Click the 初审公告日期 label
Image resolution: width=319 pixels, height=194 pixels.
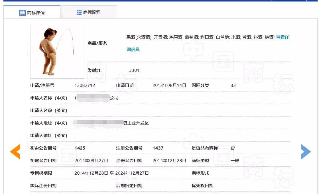[x=43, y=161]
